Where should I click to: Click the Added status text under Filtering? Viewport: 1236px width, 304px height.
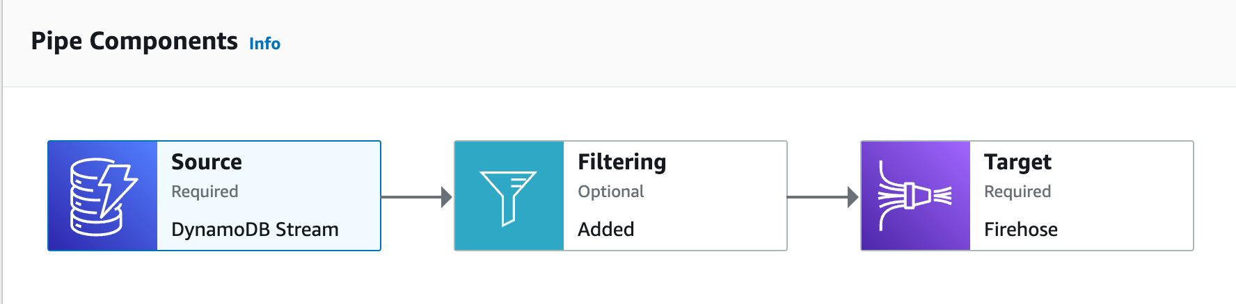605,229
